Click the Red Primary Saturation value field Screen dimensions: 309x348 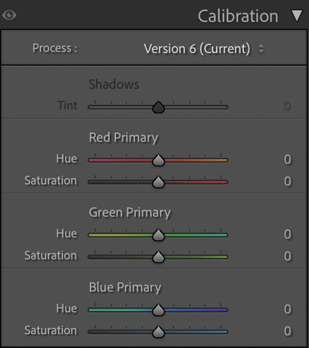[287, 181]
